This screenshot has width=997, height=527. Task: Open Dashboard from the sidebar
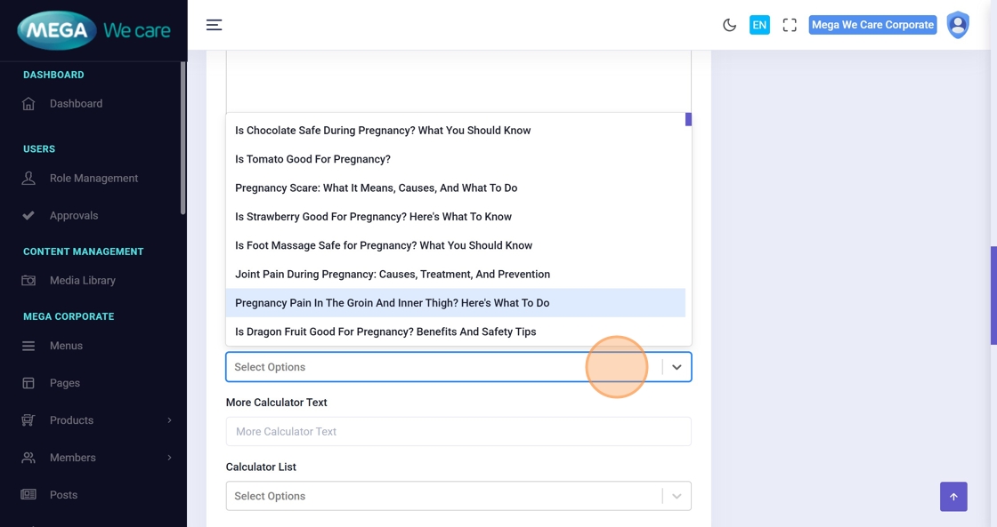click(x=76, y=104)
